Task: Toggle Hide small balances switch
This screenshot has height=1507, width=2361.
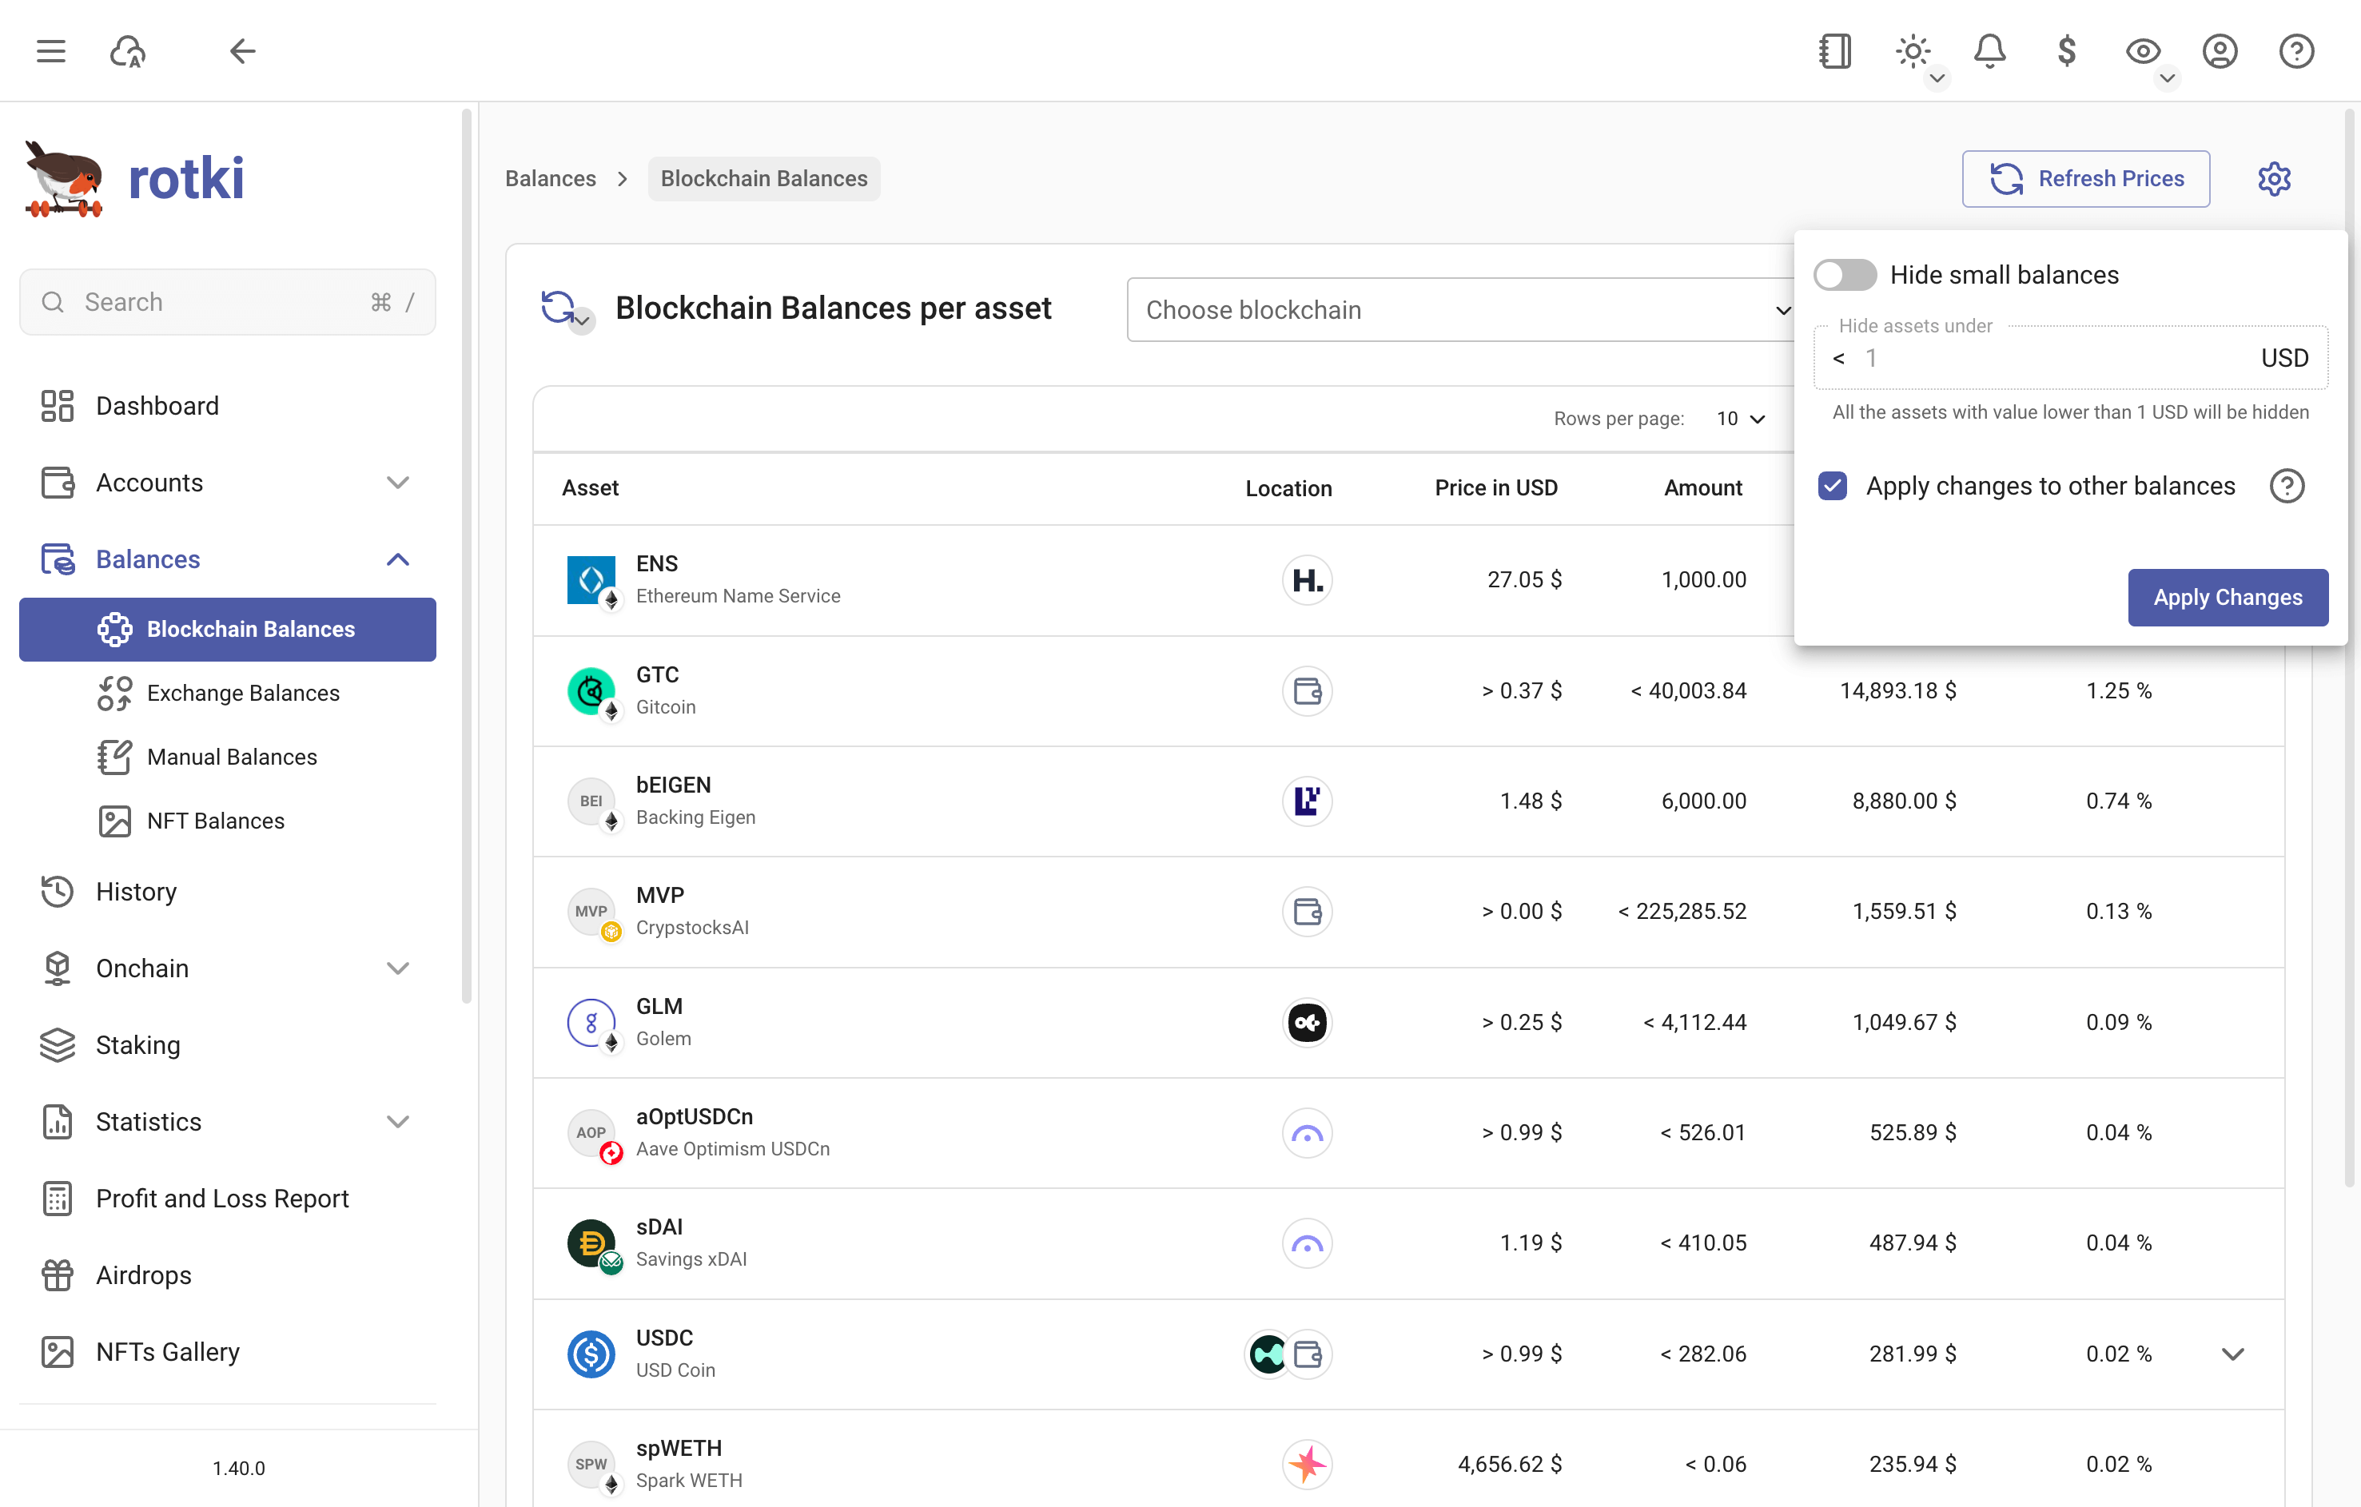Action: point(1845,275)
